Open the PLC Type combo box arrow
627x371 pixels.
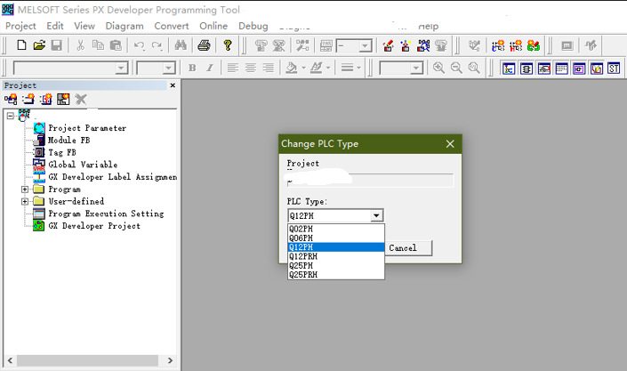point(376,215)
